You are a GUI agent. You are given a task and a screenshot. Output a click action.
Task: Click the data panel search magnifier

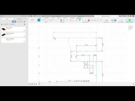click(25, 24)
